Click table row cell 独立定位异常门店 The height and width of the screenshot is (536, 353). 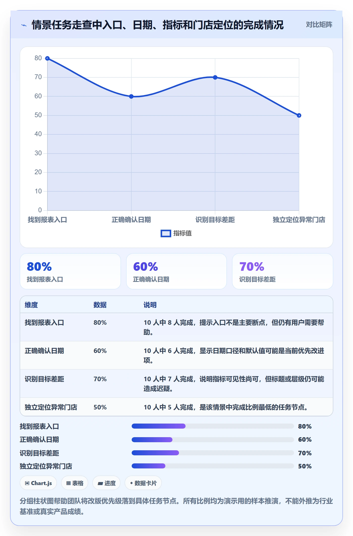[51, 407]
